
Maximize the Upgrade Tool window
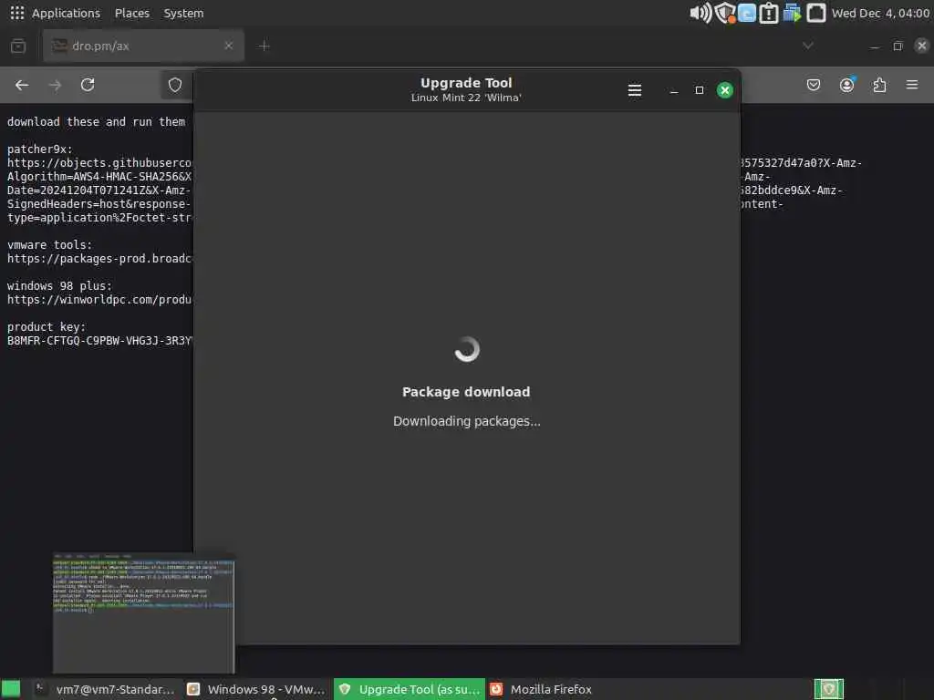pos(700,90)
